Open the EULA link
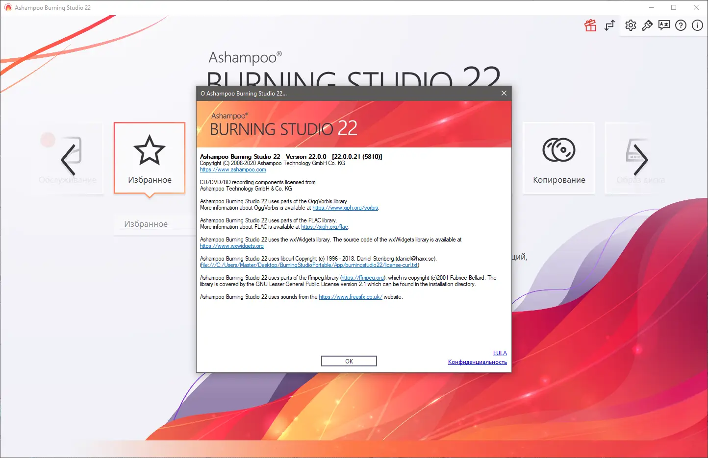The image size is (708, 458). [500, 353]
